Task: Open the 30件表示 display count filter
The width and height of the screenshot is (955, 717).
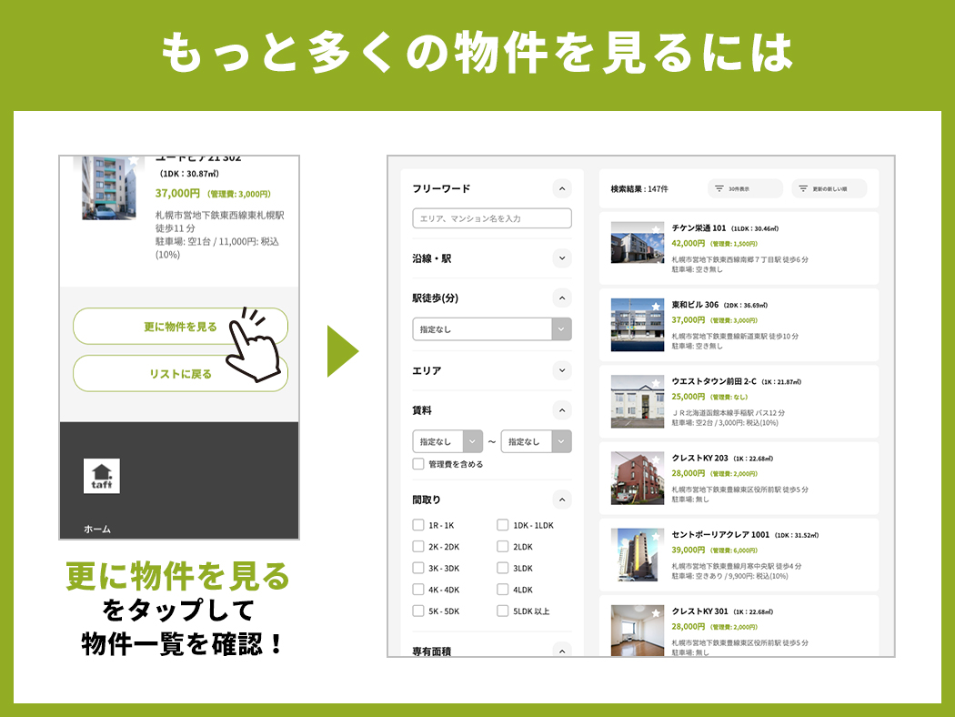Action: point(746,189)
